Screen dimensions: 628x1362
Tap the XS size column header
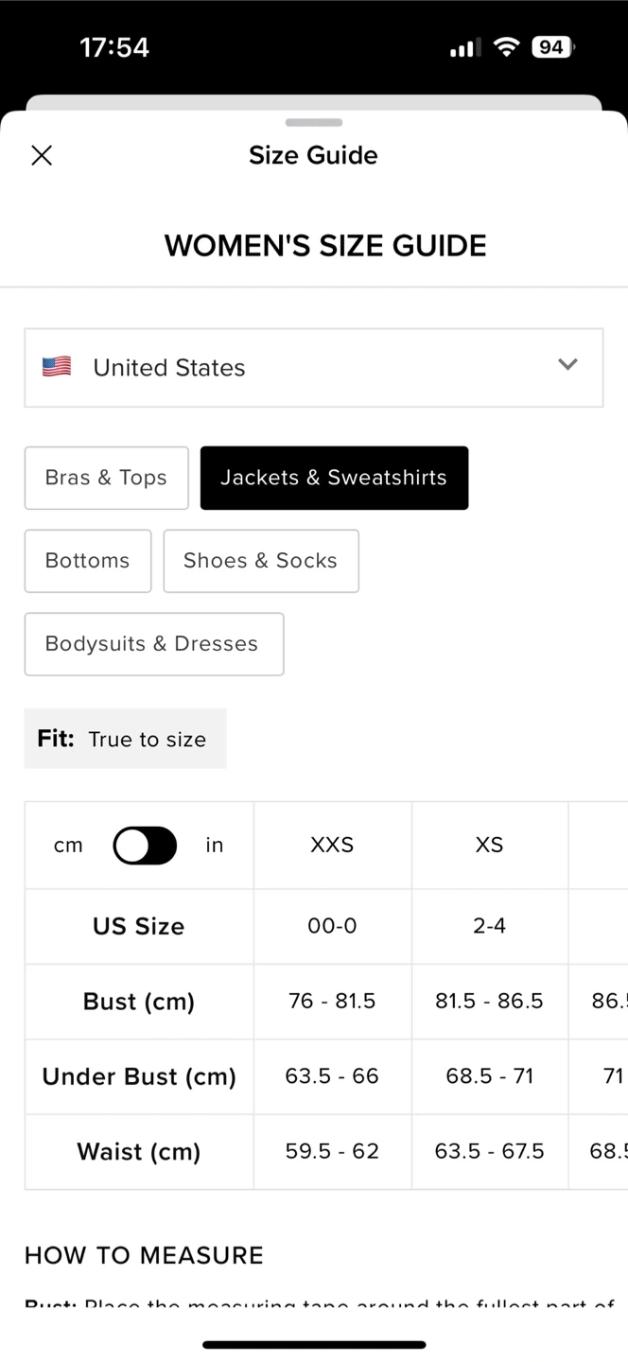click(x=489, y=846)
